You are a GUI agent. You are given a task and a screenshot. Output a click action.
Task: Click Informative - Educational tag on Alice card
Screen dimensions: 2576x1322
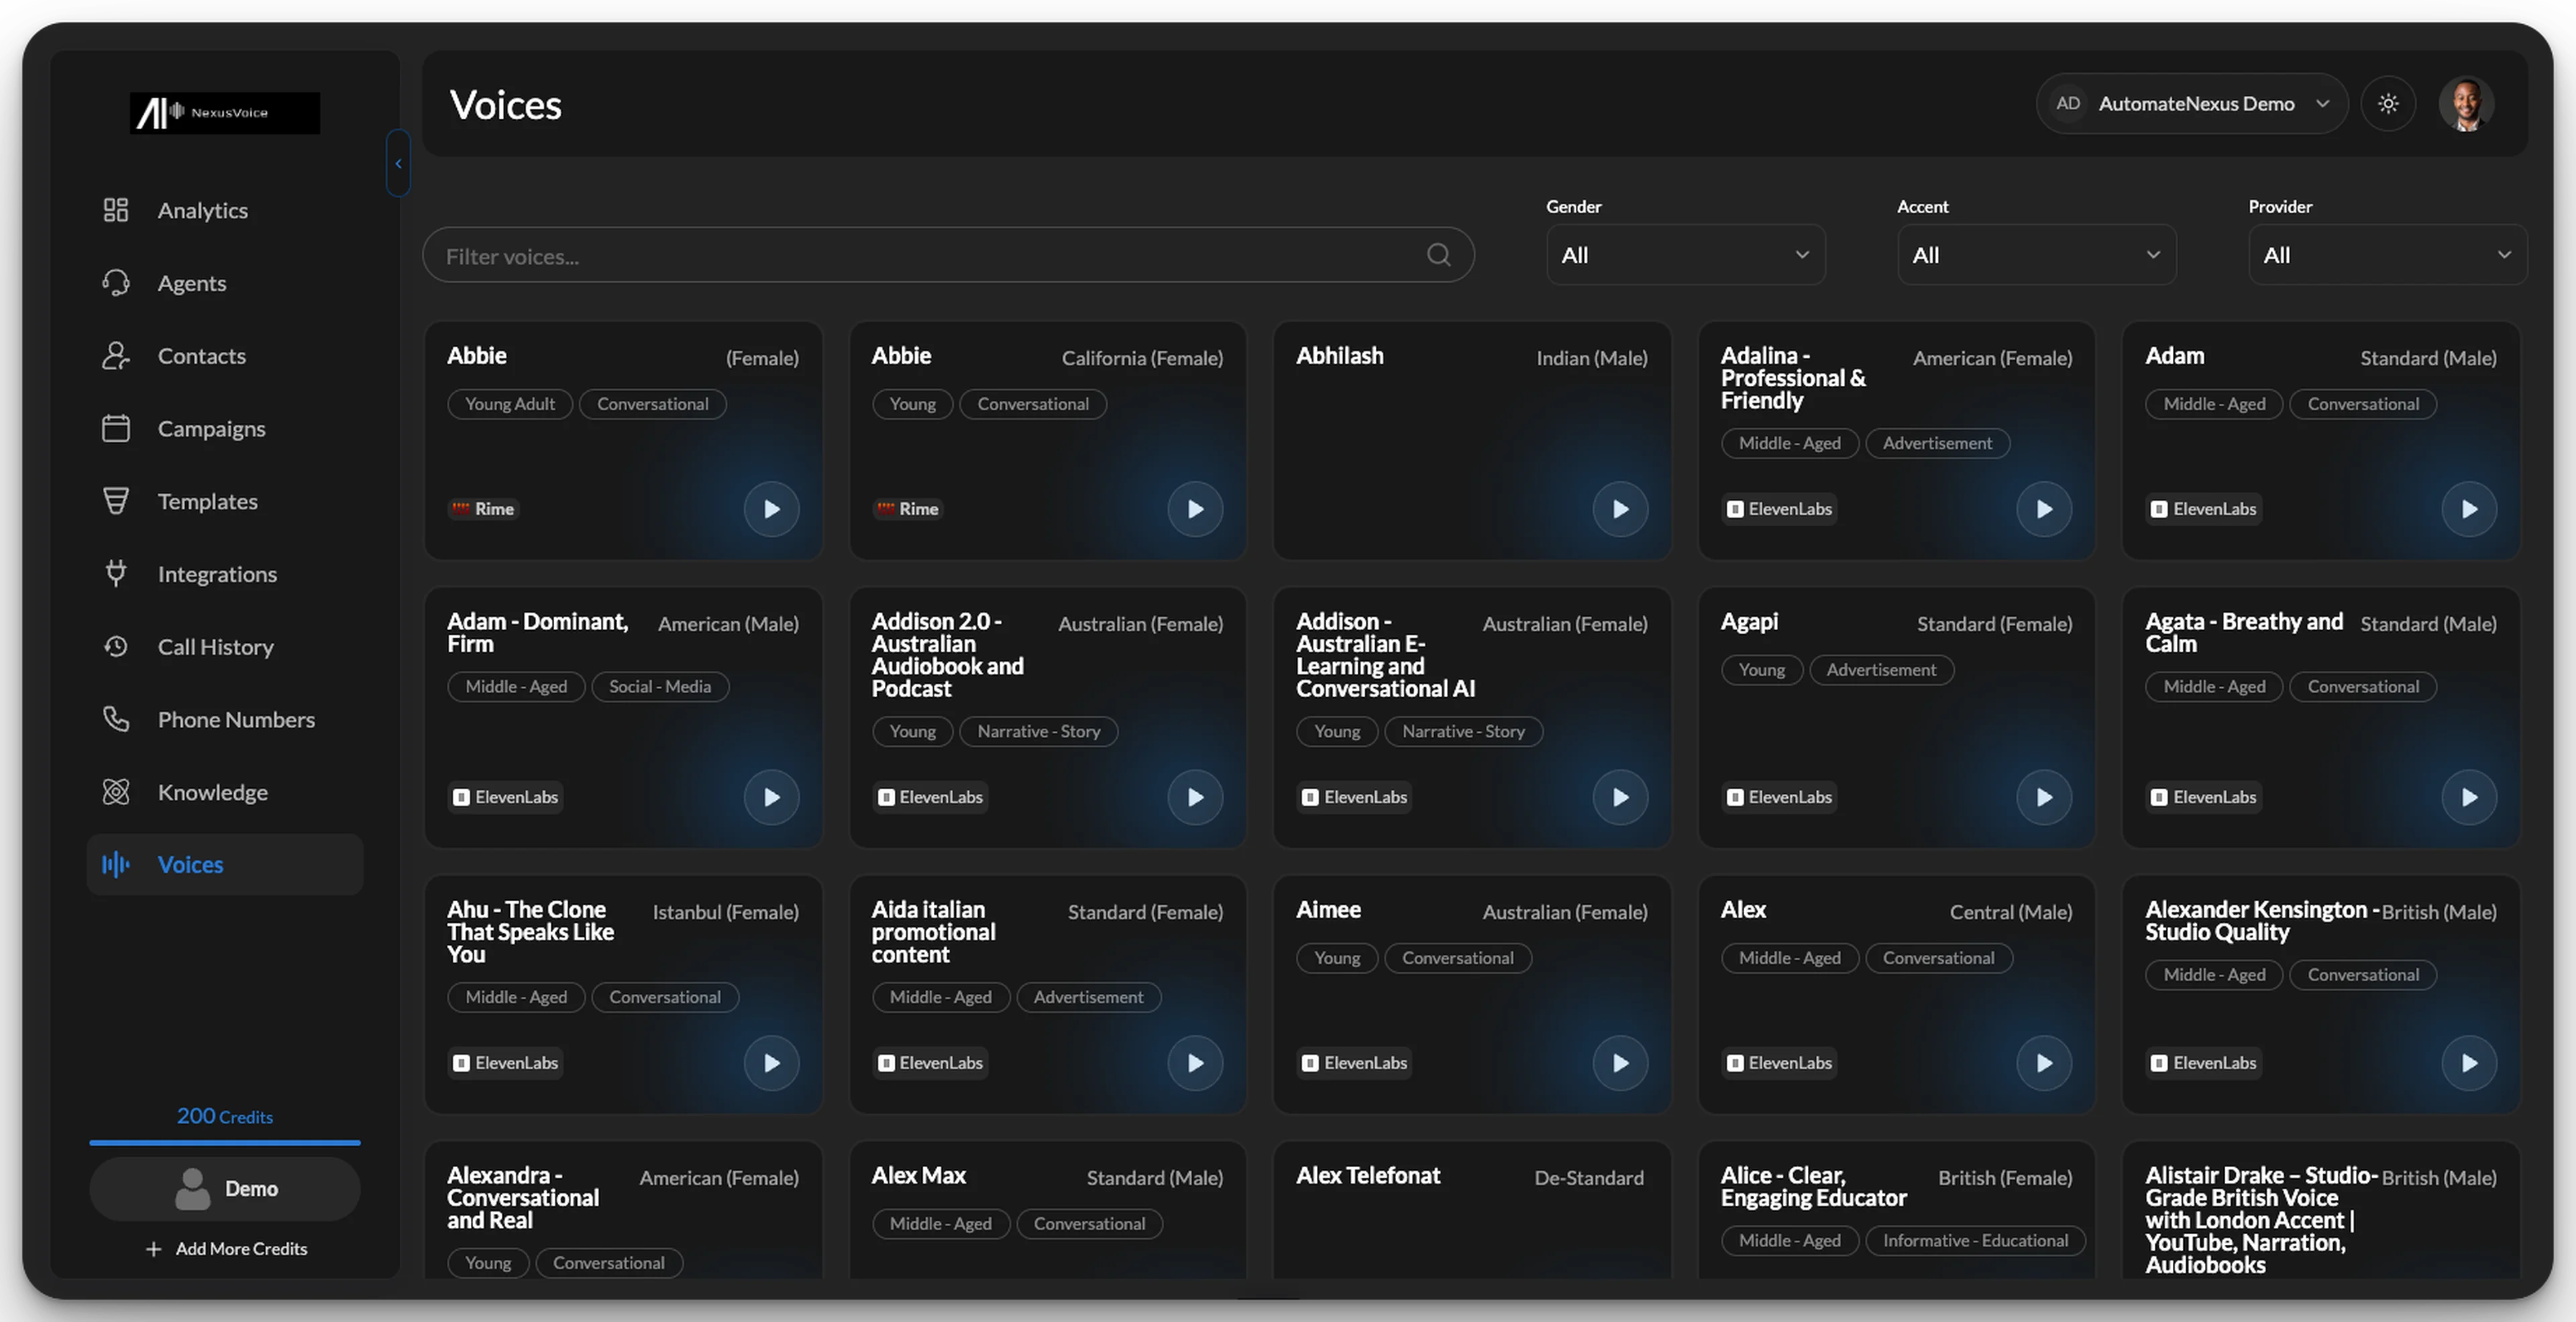pos(1975,1240)
